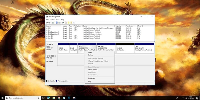Sort by the Status column header
This screenshot has width=200, height=100.
(98, 26)
